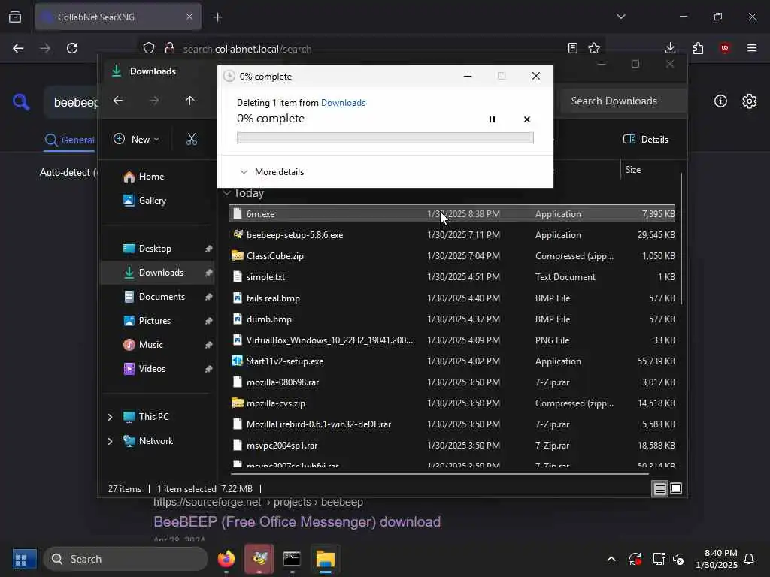Open Documents in the navigation pane
The width and height of the screenshot is (770, 577).
(x=162, y=297)
